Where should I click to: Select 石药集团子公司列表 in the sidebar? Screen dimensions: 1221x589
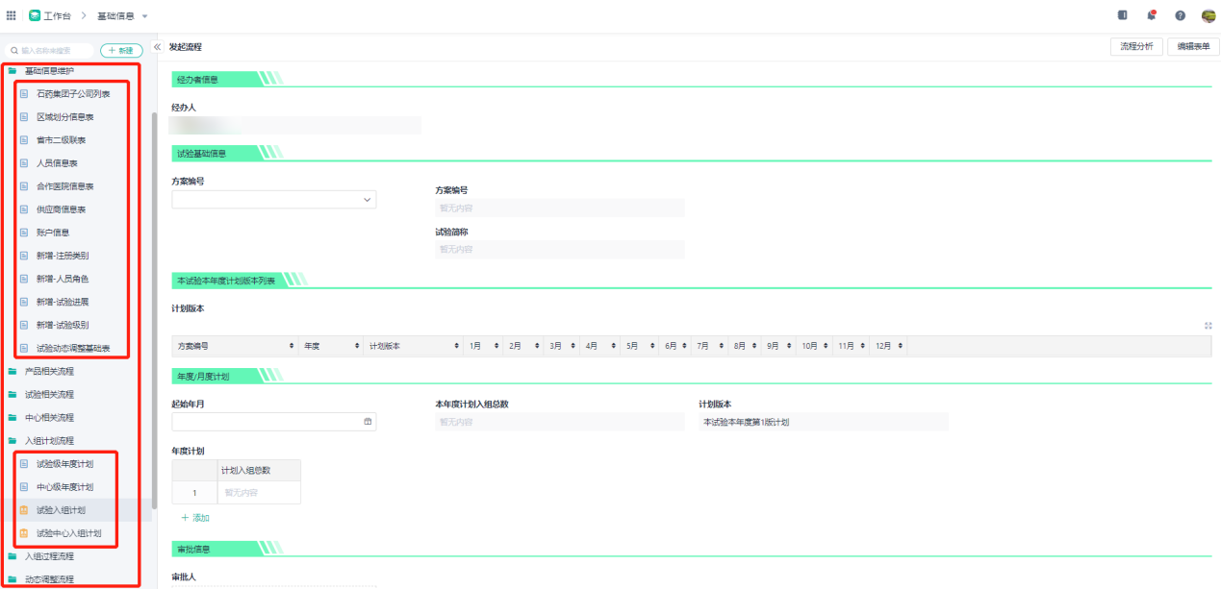[x=73, y=94]
